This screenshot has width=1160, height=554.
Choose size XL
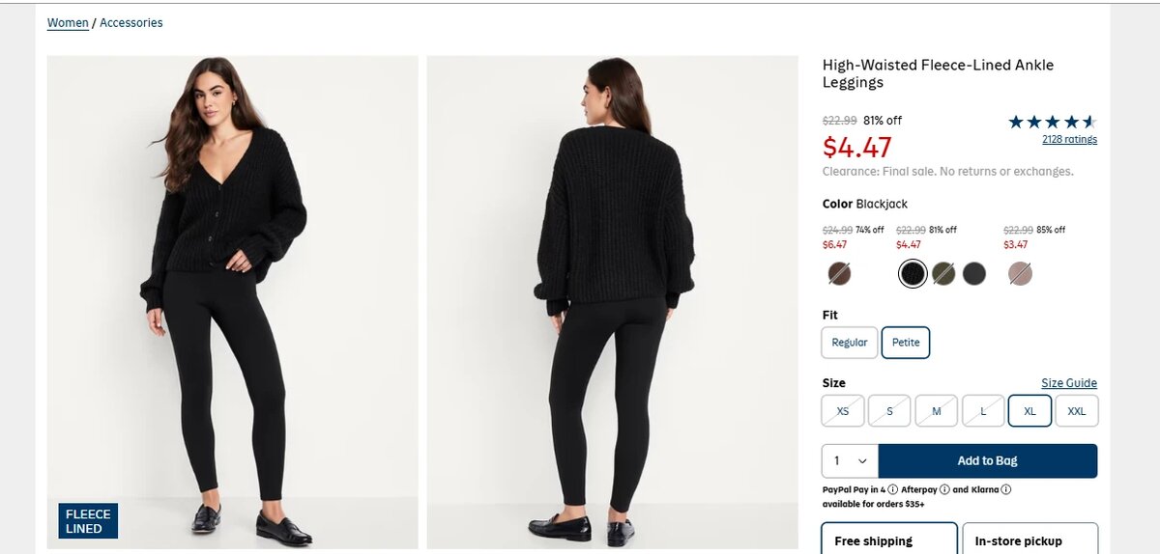pos(1029,411)
